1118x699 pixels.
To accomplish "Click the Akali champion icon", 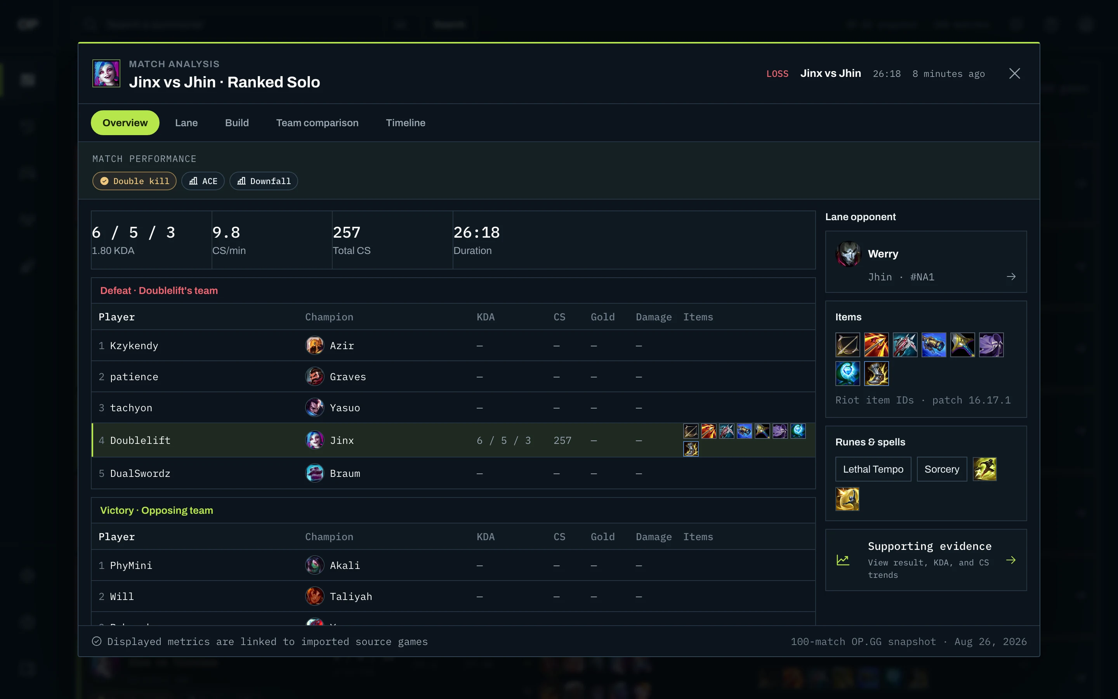I will 314,565.
